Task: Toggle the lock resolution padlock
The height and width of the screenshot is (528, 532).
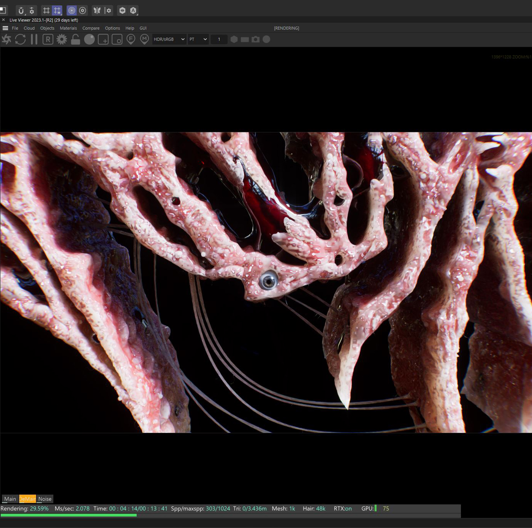Action: coord(76,39)
